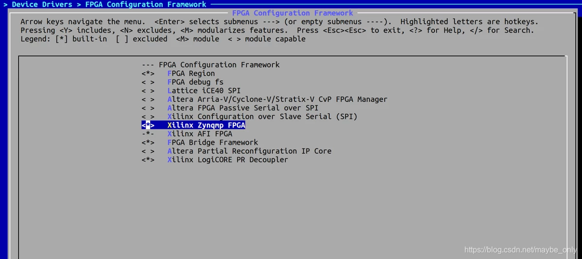
Task: Toggle the highlighted Xilinx Zynqmp FPGA box
Action: click(x=148, y=125)
